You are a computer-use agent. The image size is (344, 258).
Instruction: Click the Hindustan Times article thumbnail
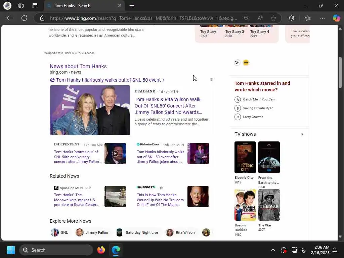click(198, 153)
